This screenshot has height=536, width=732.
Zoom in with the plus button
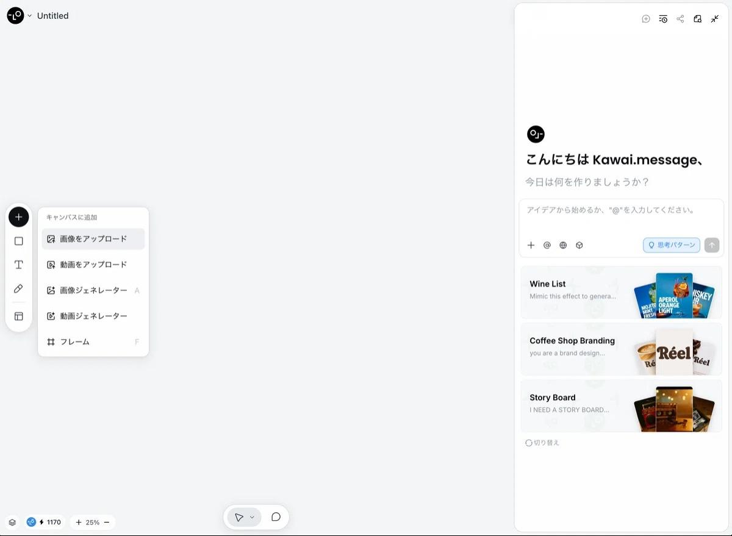pyautogui.click(x=79, y=523)
